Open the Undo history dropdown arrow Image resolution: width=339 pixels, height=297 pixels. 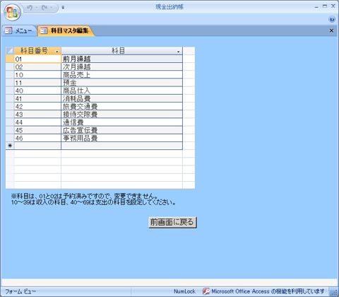point(37,8)
